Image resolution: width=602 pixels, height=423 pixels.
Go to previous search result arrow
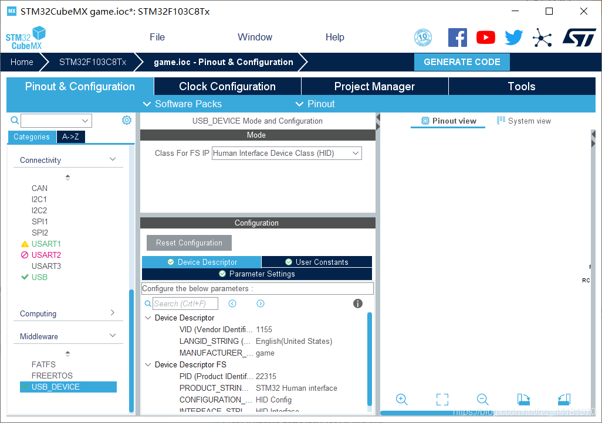pos(232,303)
